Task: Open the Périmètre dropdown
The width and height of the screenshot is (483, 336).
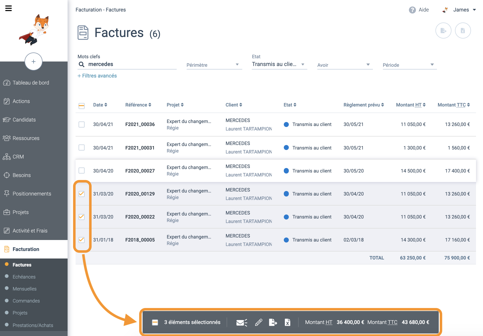Action: [214, 65]
